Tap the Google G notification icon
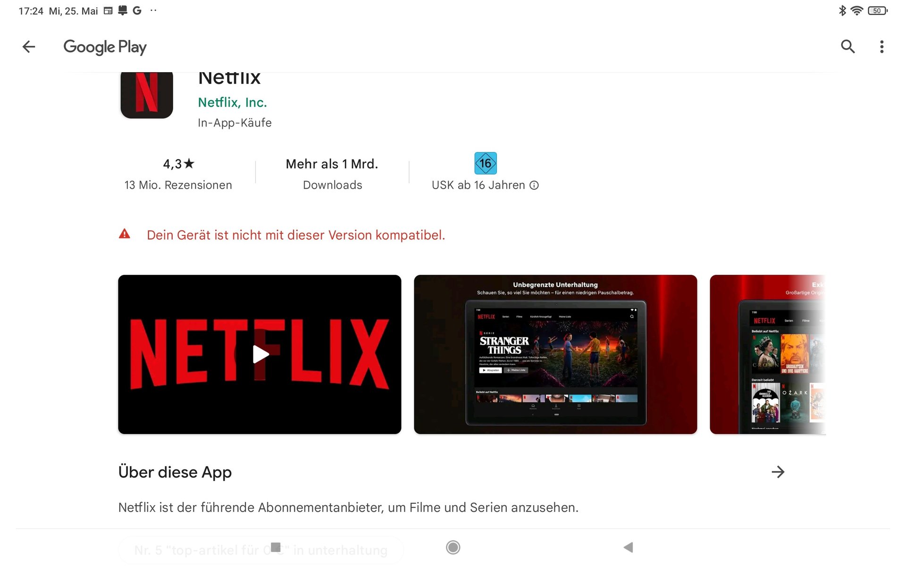This screenshot has height=566, width=906. click(x=137, y=10)
